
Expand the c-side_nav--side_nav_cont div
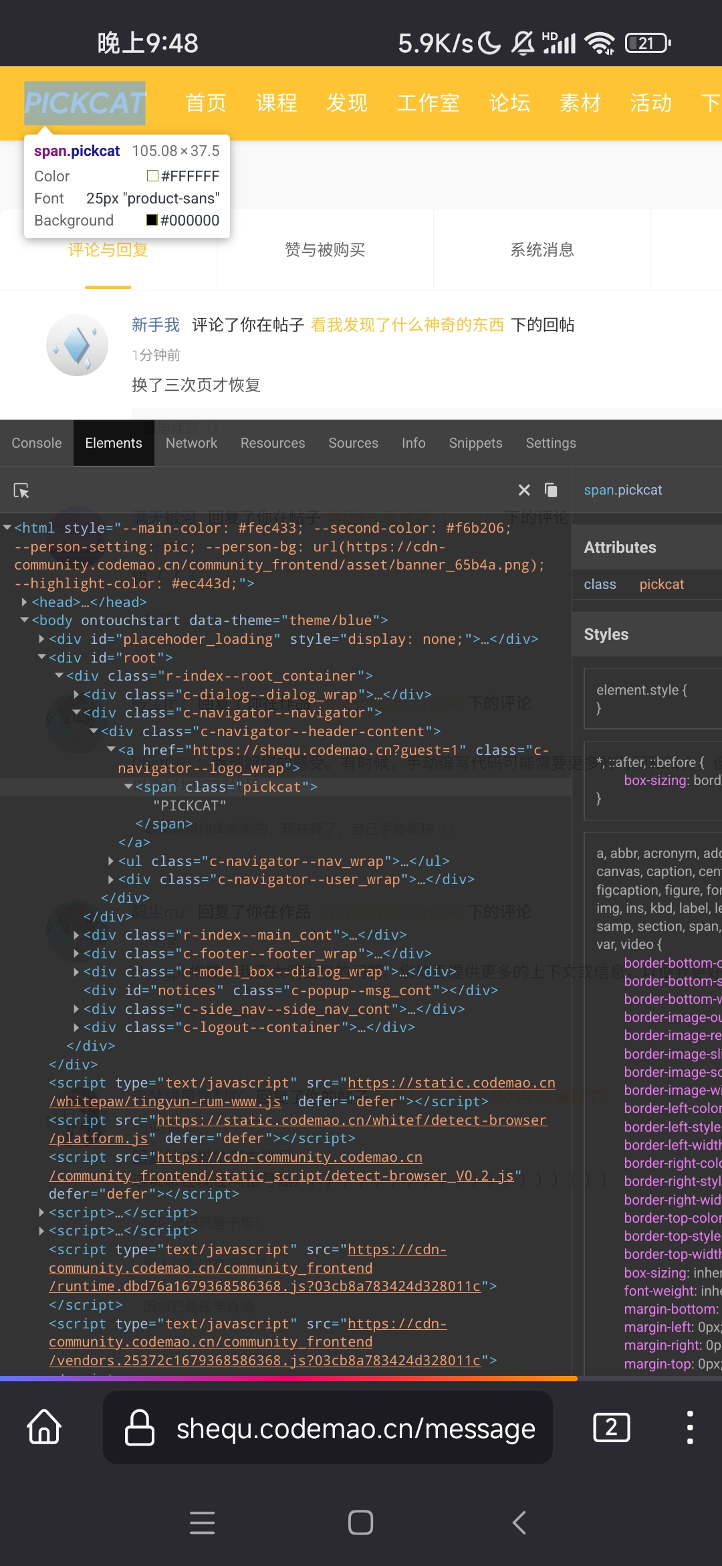point(77,1009)
